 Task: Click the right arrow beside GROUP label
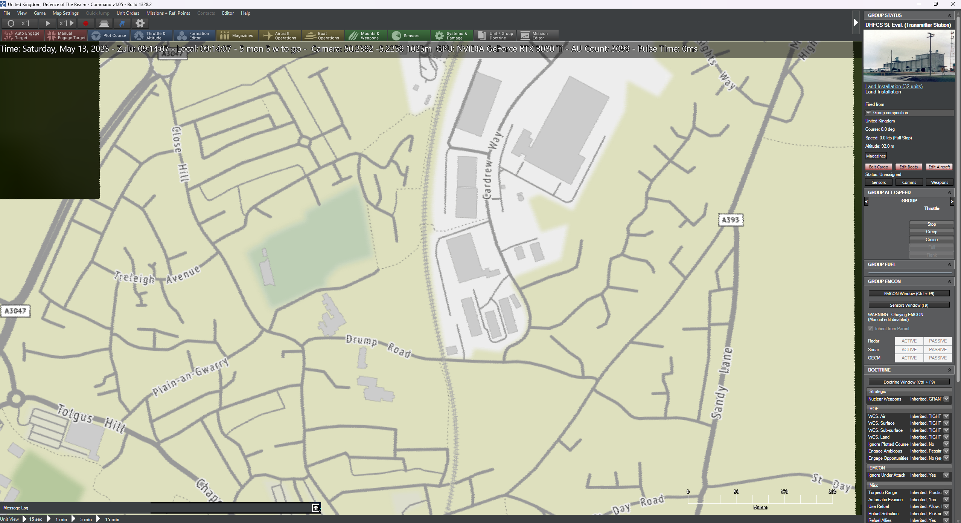[952, 202]
